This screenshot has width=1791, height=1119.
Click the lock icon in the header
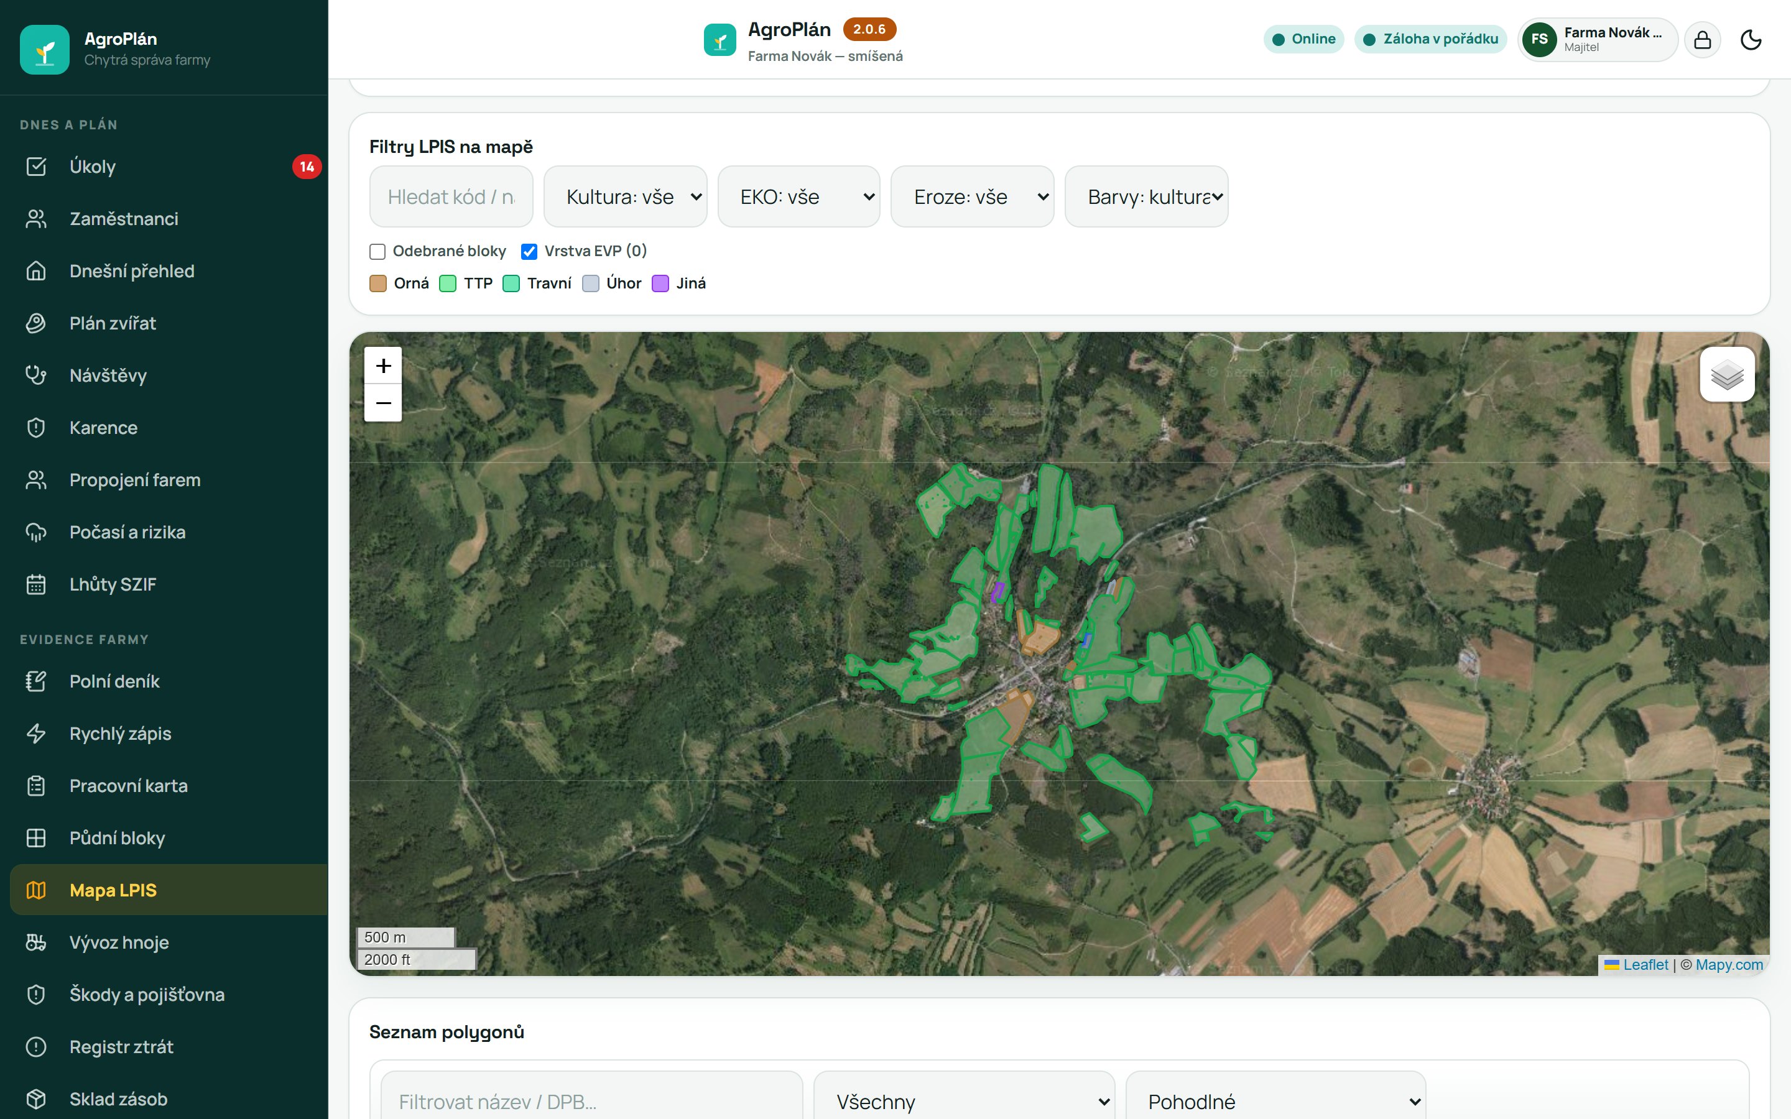1702,39
